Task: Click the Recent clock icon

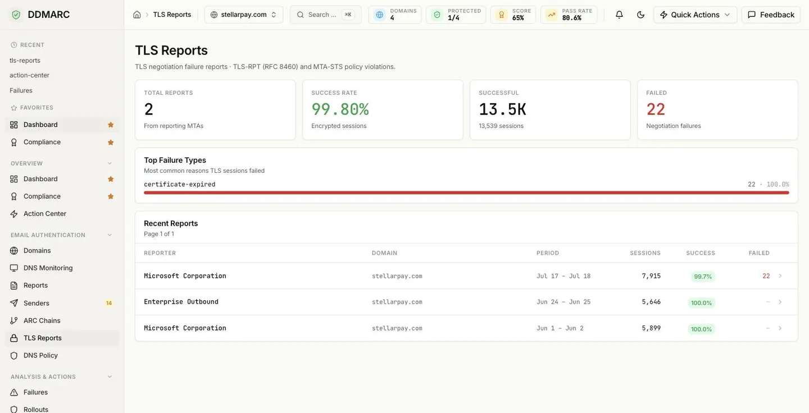Action: 14,45
